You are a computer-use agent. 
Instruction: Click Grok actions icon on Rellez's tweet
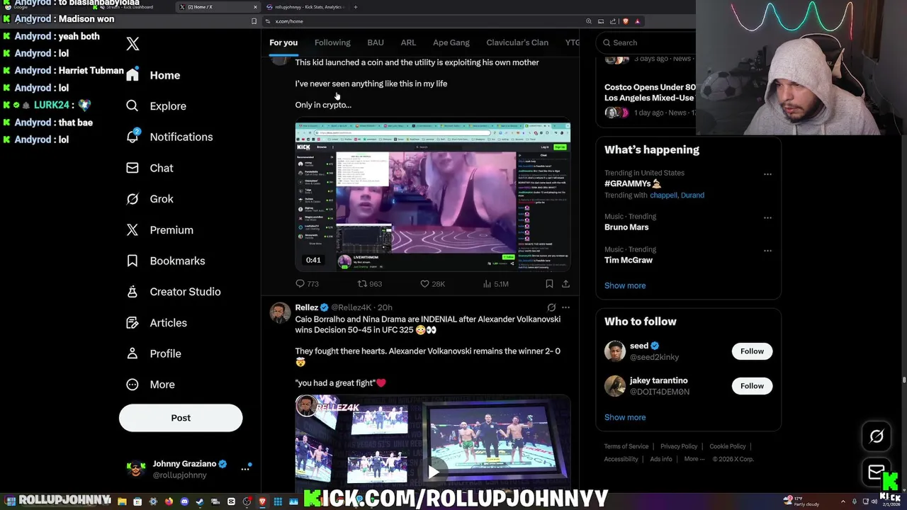(x=551, y=307)
